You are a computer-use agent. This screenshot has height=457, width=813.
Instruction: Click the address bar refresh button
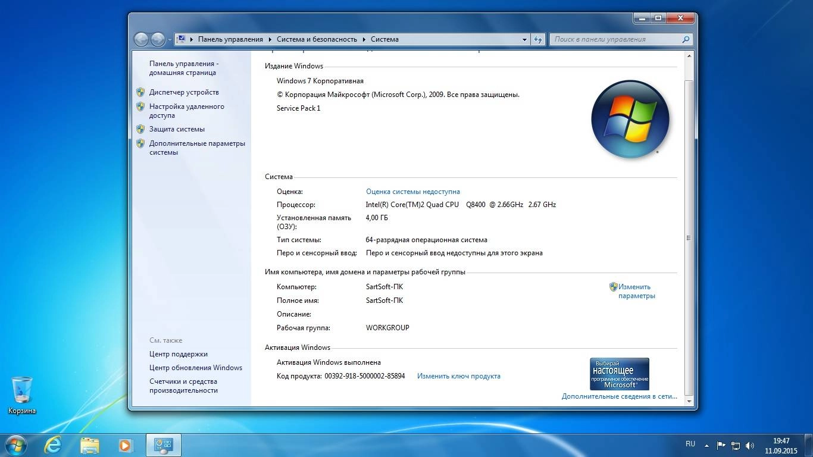538,39
